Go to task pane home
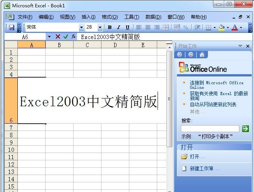The height and width of the screenshot is (192, 254). click(202, 54)
